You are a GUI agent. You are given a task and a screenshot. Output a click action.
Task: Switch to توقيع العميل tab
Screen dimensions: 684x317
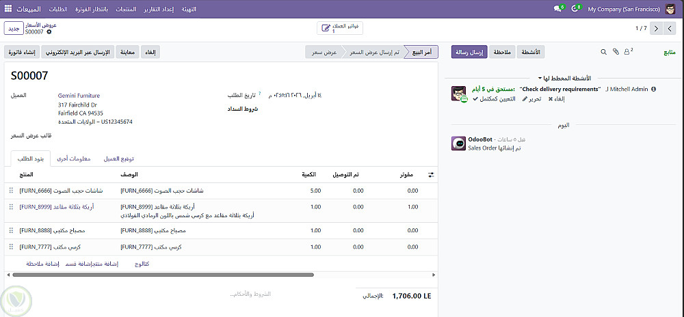[118, 158]
